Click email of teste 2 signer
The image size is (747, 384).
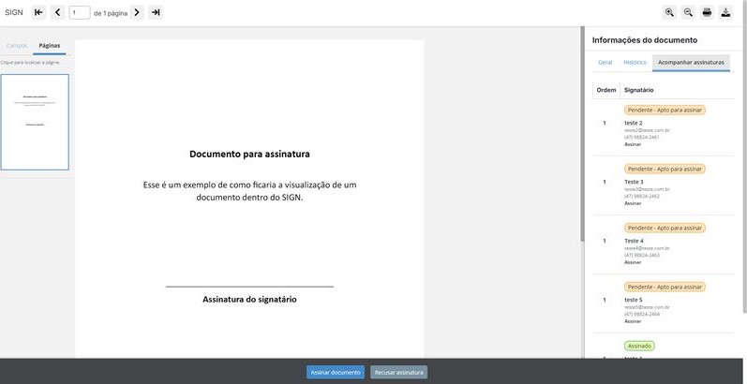[x=647, y=130]
